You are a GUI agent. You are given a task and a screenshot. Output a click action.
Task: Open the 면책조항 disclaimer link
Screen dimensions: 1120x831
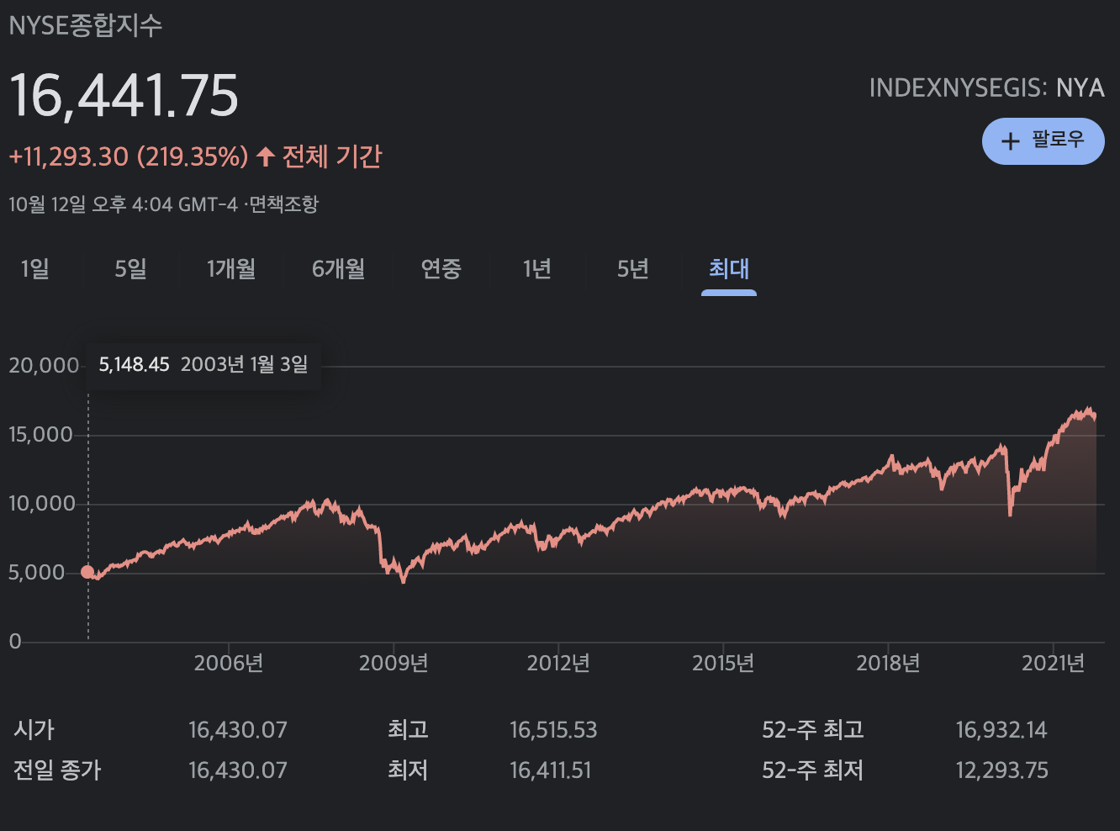pos(284,204)
